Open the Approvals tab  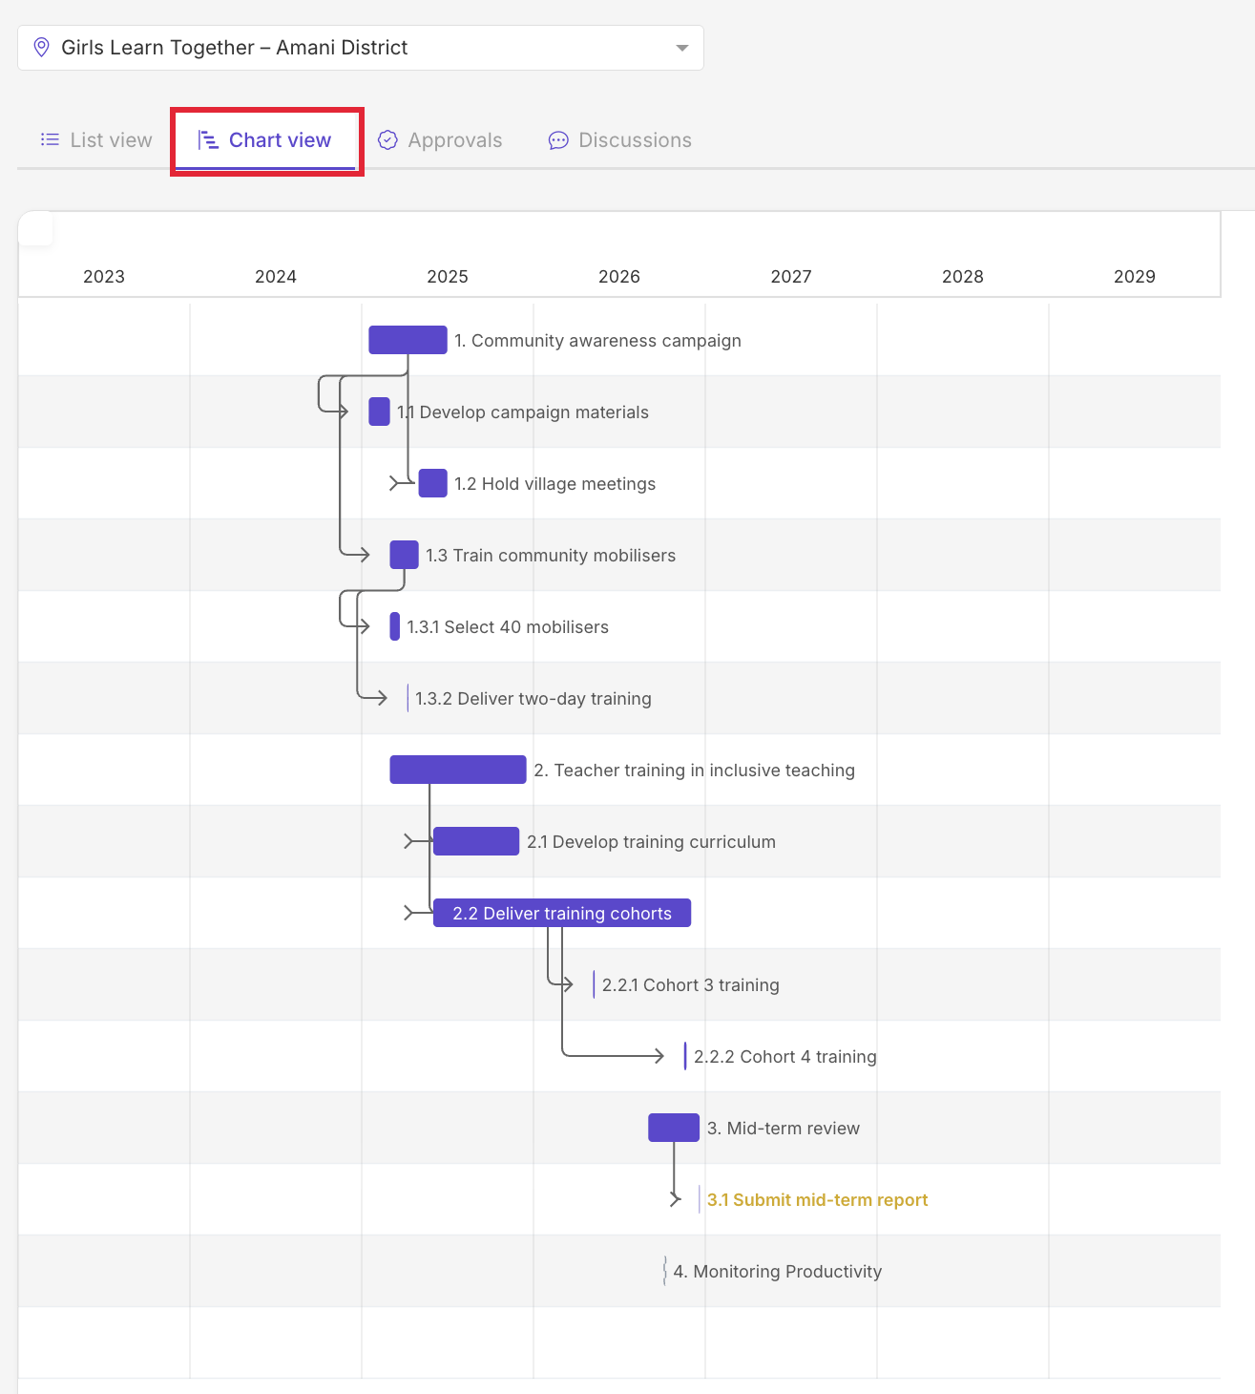tap(440, 140)
